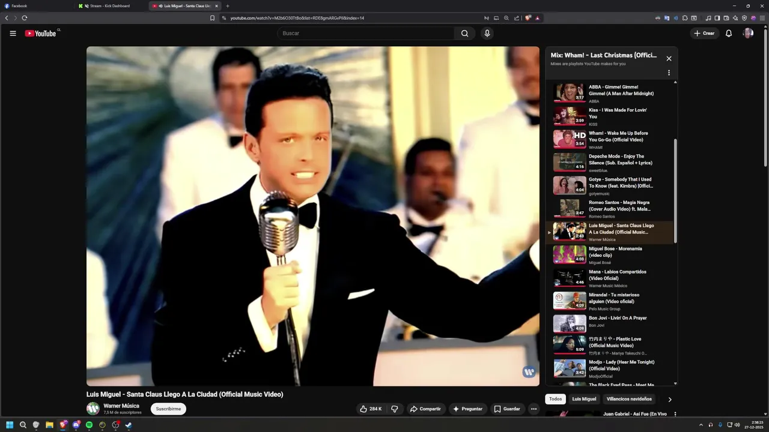The image size is (769, 432).
Task: Play Bon Jovi - Livin' On A Prayer
Action: [x=609, y=324]
